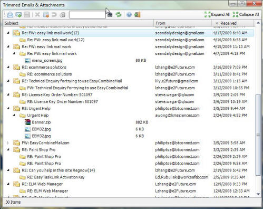
Task: Click the exit door icon in toolbar
Action: point(138,14)
